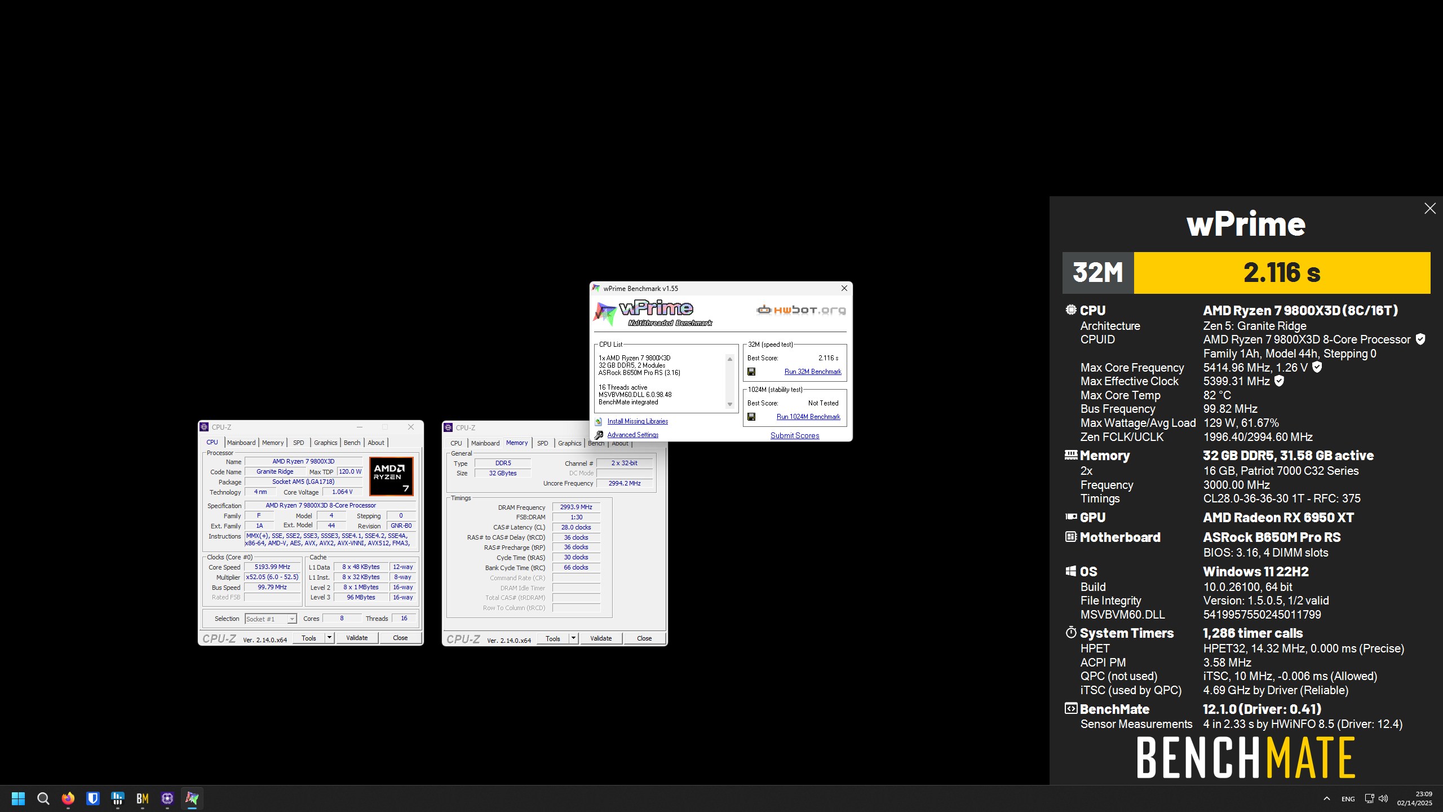This screenshot has width=1443, height=812.
Task: Open Install Missing Libraries link
Action: tap(638, 422)
